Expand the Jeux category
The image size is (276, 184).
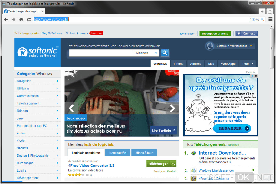coord(58,118)
